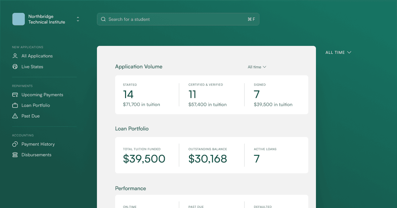Click the ⌘F shortcut badge
Screen dimensions: 397x208
(x=252, y=19)
